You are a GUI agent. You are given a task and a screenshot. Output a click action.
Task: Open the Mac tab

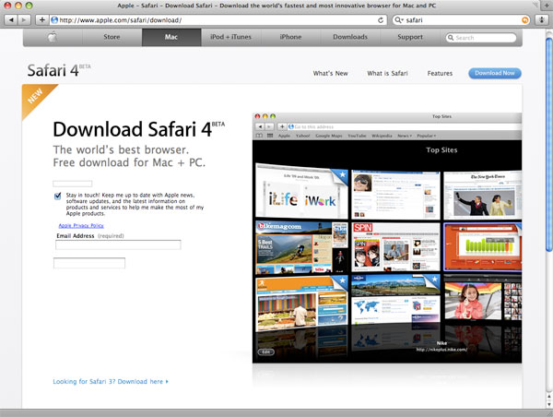tap(171, 37)
